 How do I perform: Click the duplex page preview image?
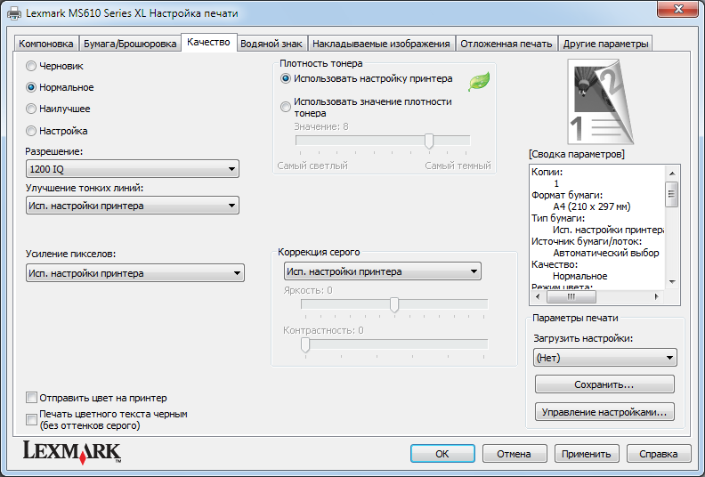tap(601, 101)
